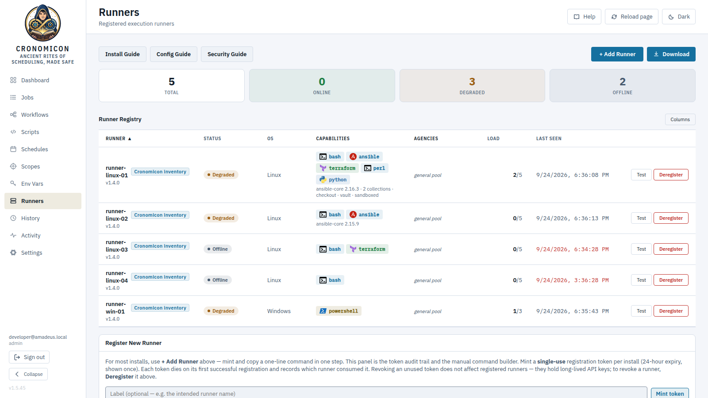Click the Env Vars key icon
The image size is (708, 398).
[x=13, y=184]
